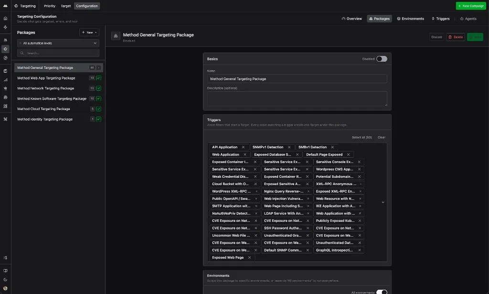Image resolution: width=489 pixels, height=294 pixels.
Task: Click the lightning bolt sidebar icon
Action: coord(5,27)
